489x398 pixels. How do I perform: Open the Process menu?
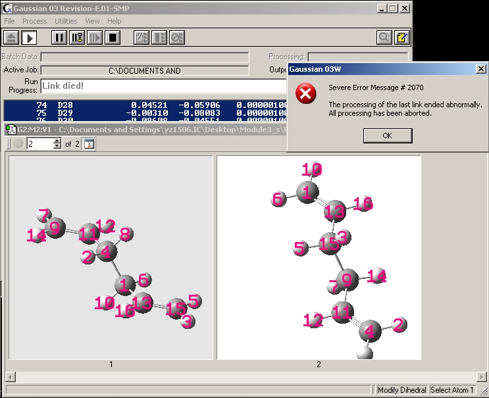coord(35,21)
